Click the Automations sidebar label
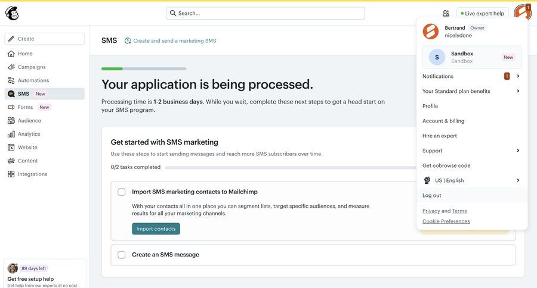The height and width of the screenshot is (288, 537). [x=33, y=80]
